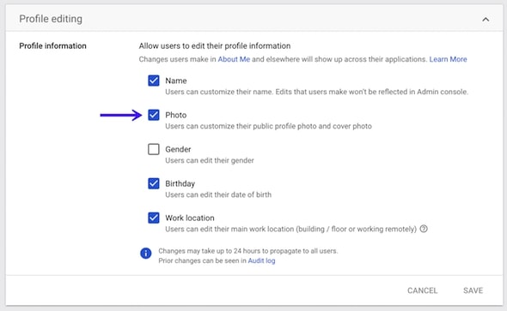This screenshot has height=311, width=507.
Task: Click 'Users can edit their main work location' text
Action: click(x=291, y=229)
